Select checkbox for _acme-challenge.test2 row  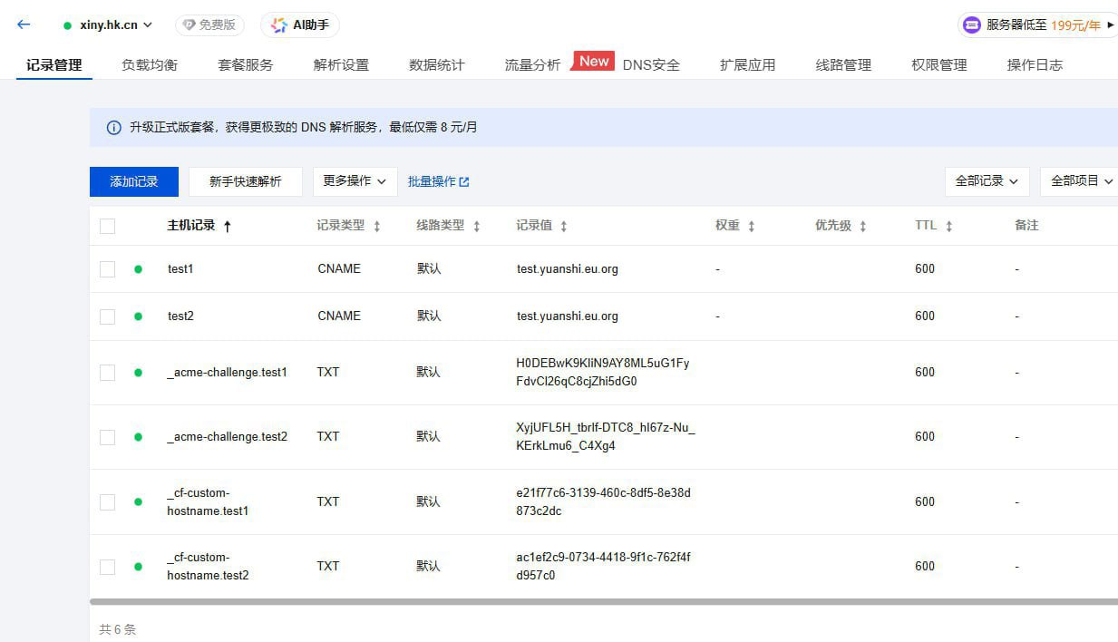coord(107,437)
